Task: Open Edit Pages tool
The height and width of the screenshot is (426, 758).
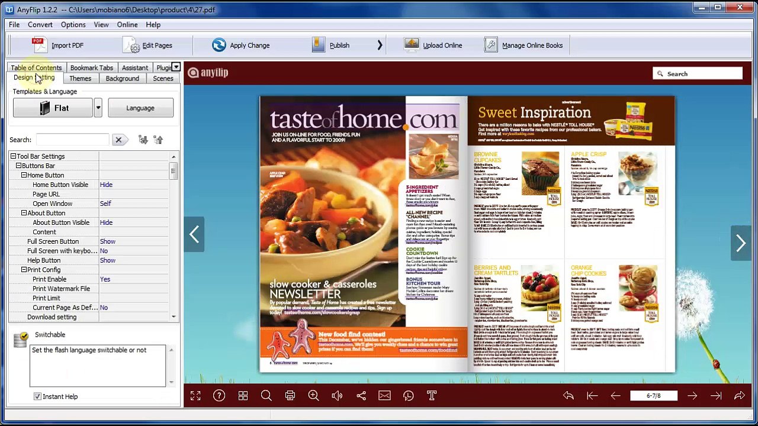Action: [x=148, y=45]
